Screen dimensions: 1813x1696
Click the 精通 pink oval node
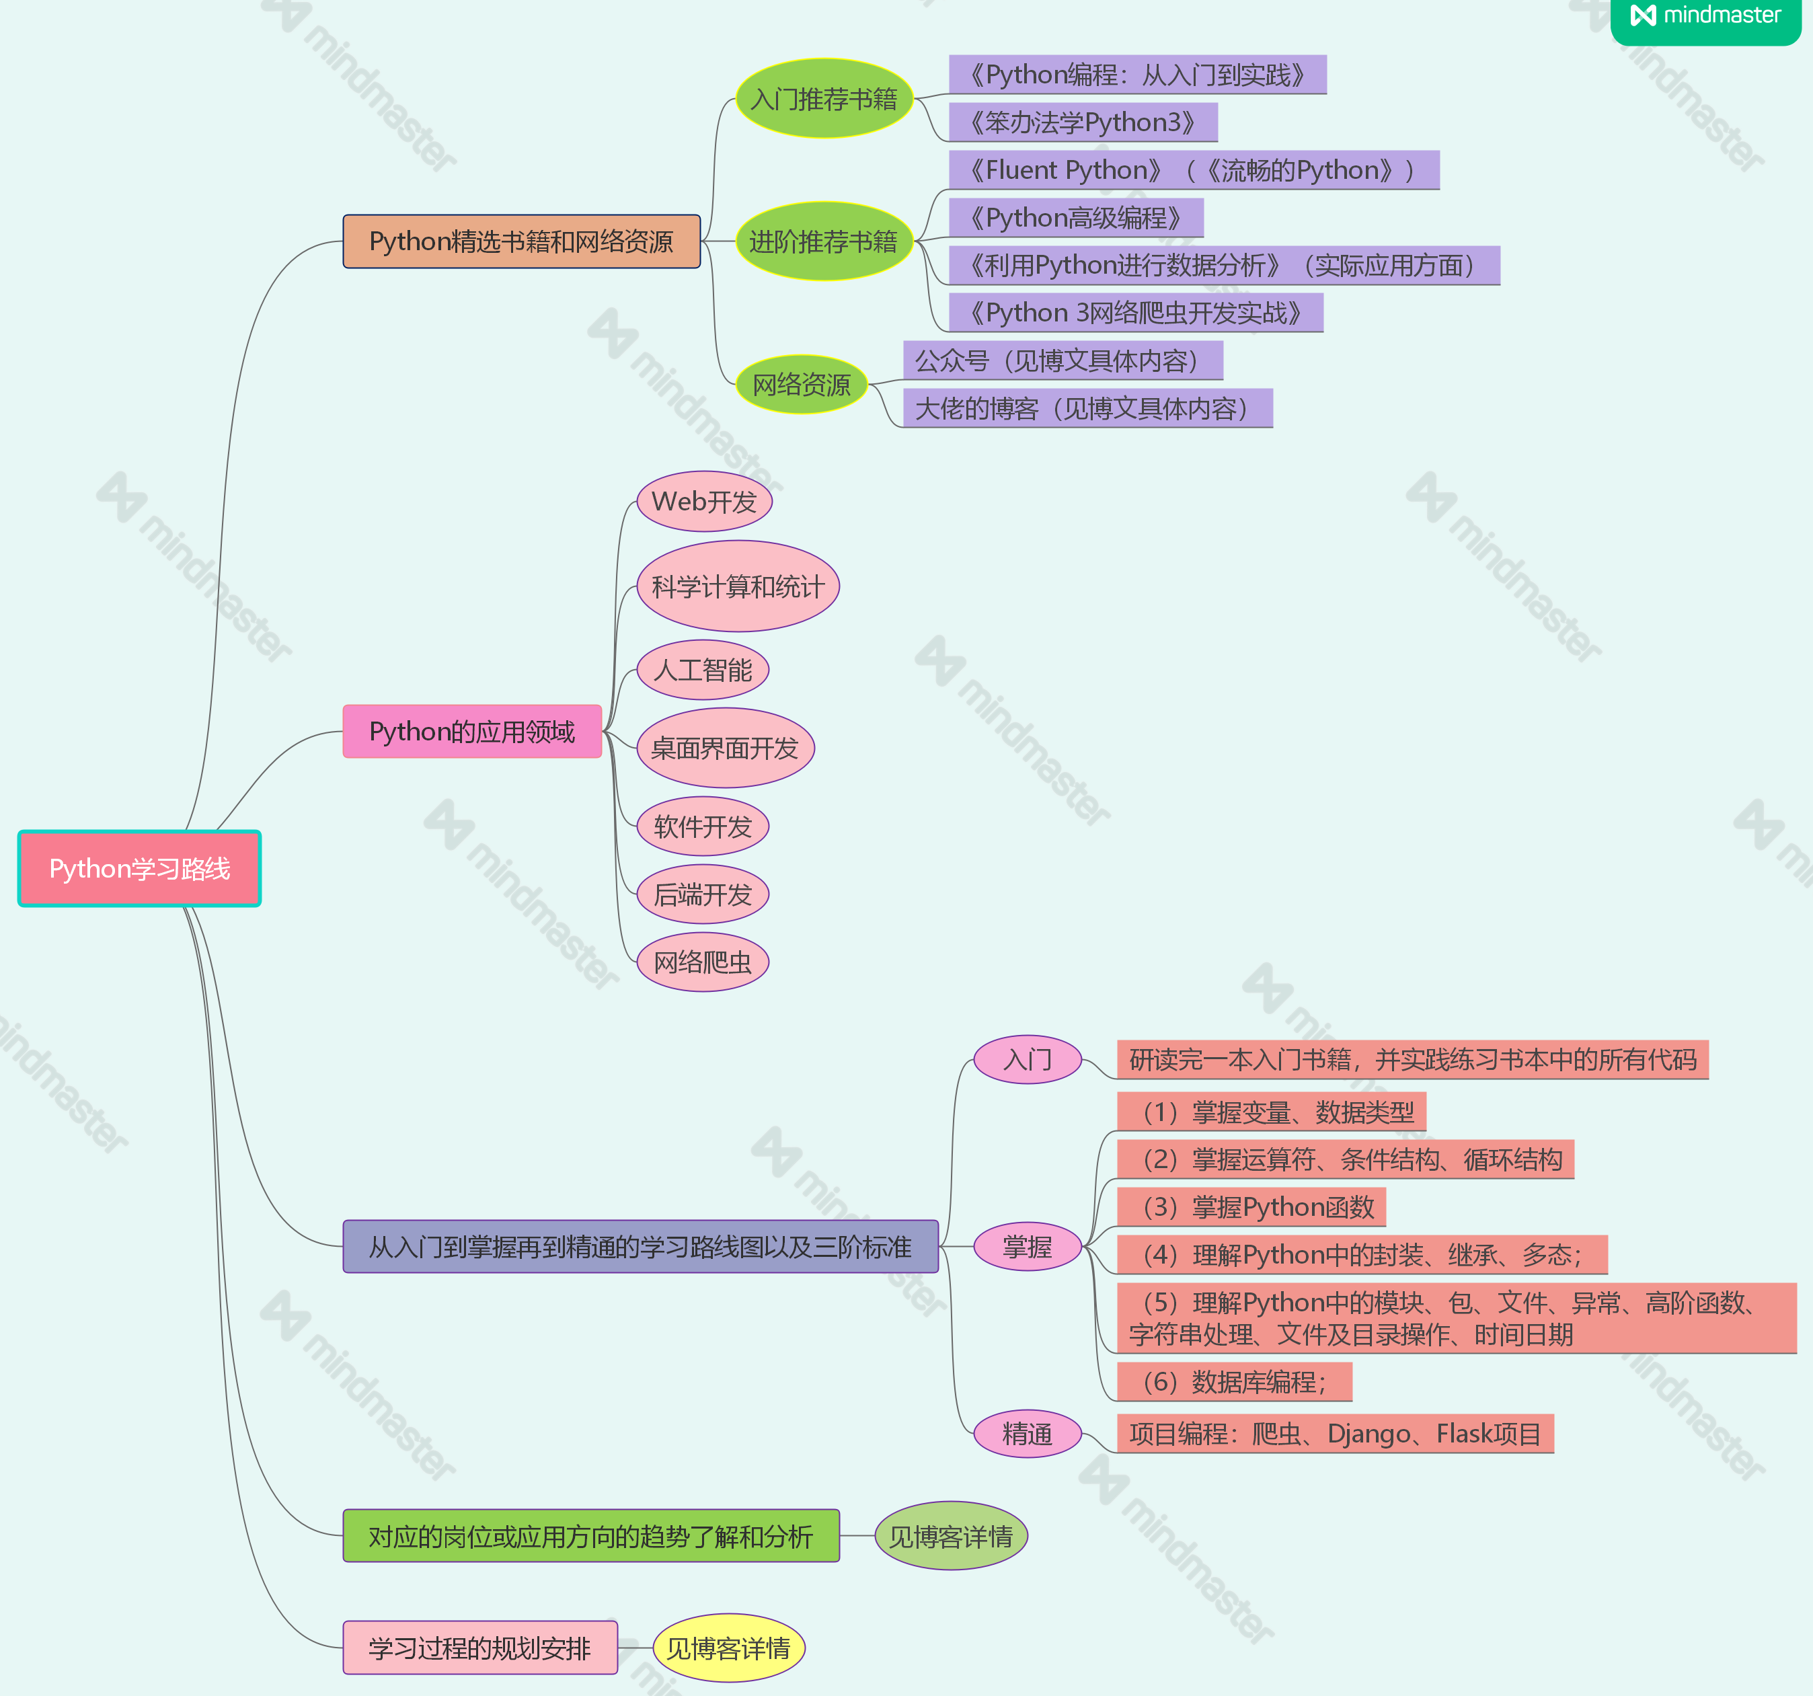point(1027,1433)
